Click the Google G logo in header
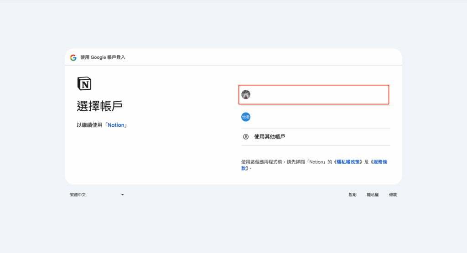Image resolution: width=467 pixels, height=253 pixels. [73, 57]
